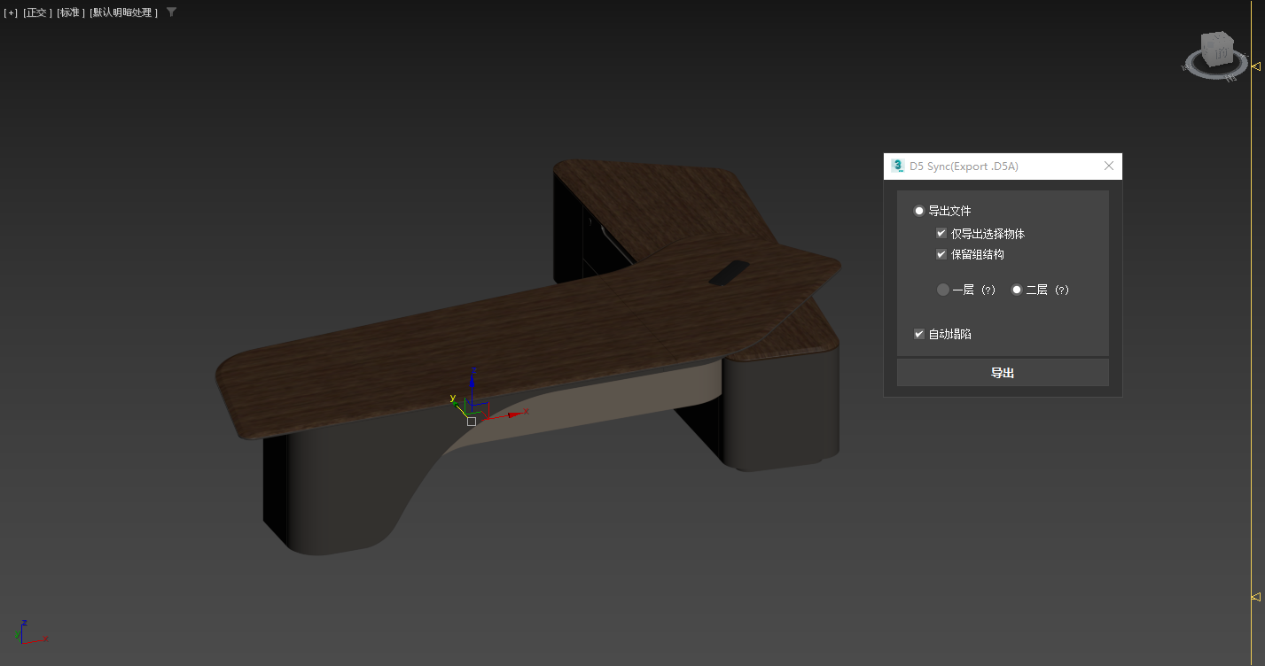Open the viewport display filter funnel icon
Viewport: 1265px width, 666px height.
coord(169,12)
